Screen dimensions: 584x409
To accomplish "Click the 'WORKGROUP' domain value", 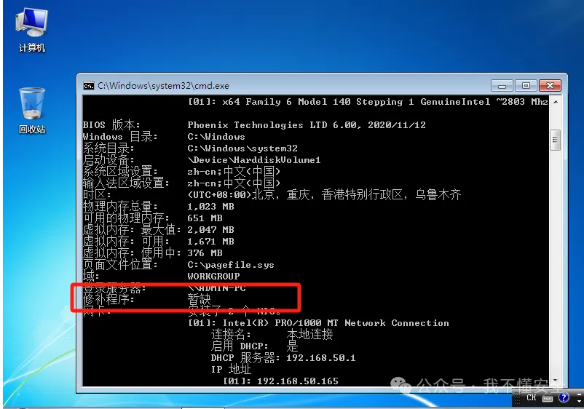I will 214,277.
